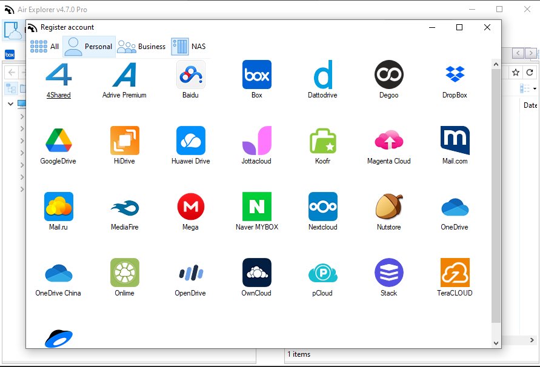Viewport: 540px width, 367px height.
Task: Close the Register account dialog
Action: [487, 27]
